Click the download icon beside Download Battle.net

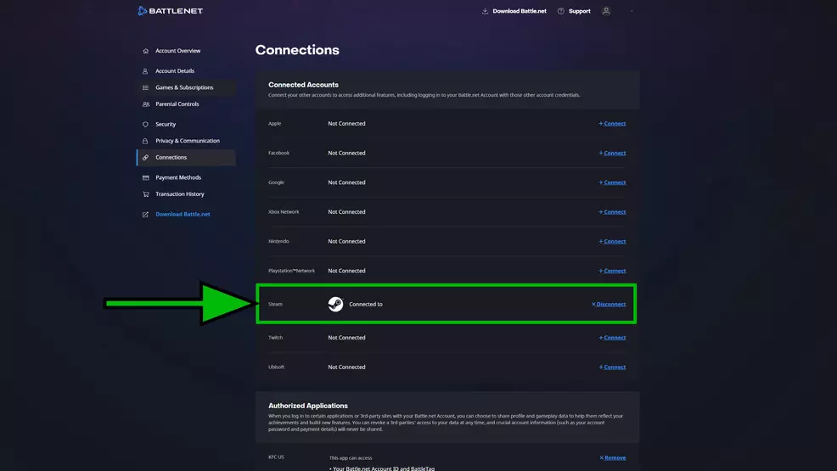pos(485,11)
